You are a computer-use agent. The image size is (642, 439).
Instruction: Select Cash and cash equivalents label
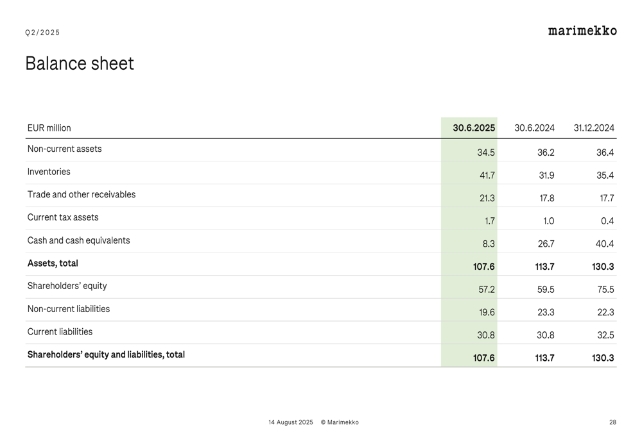tap(78, 240)
